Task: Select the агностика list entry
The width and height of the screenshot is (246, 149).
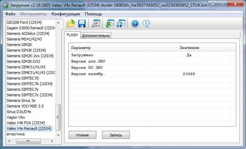Action: click(16, 134)
